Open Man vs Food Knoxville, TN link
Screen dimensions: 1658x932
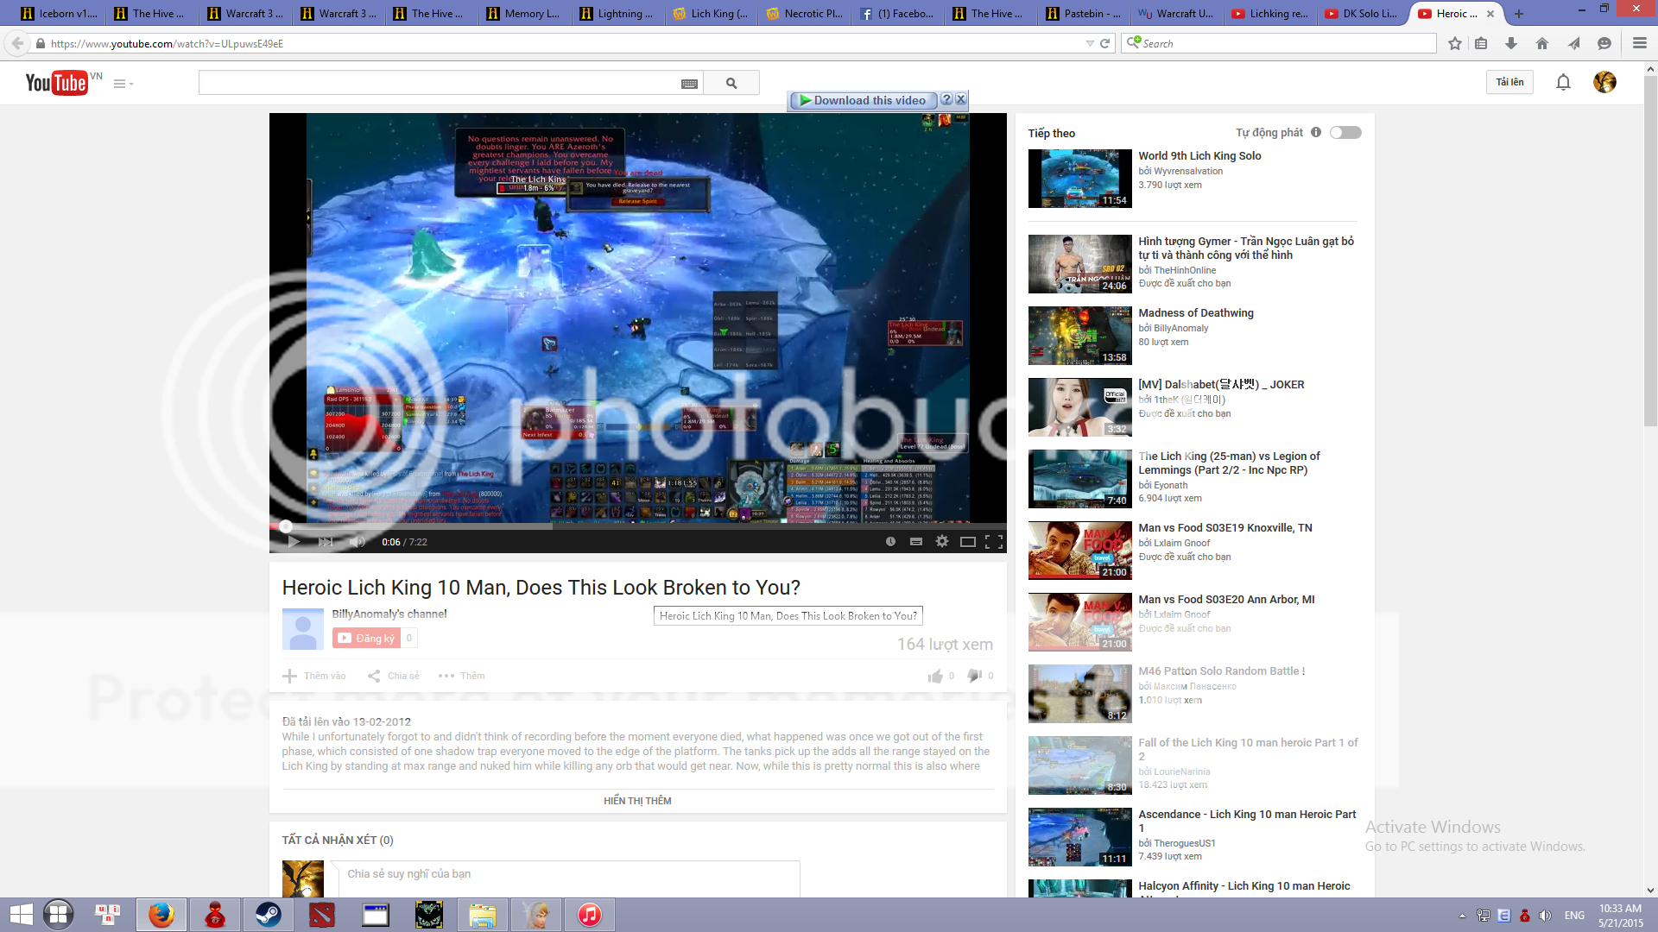tap(1225, 528)
